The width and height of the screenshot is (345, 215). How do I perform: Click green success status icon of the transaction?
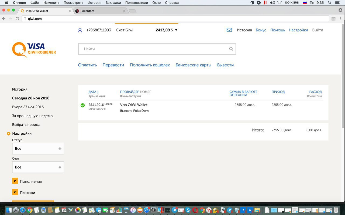click(83, 105)
